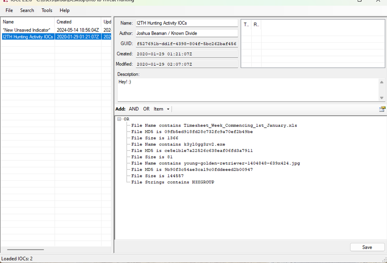Open the Item dropdown arrow
The width and height of the screenshot is (387, 263).
(x=168, y=109)
